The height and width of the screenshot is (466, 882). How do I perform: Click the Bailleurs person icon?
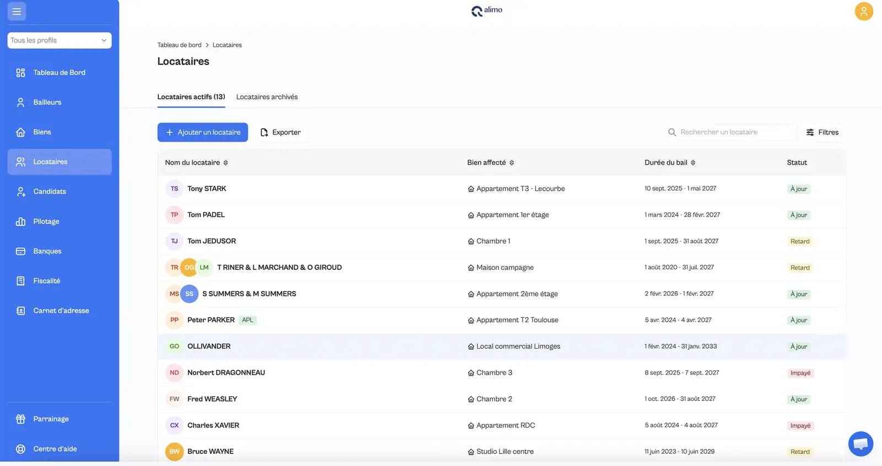click(x=20, y=102)
